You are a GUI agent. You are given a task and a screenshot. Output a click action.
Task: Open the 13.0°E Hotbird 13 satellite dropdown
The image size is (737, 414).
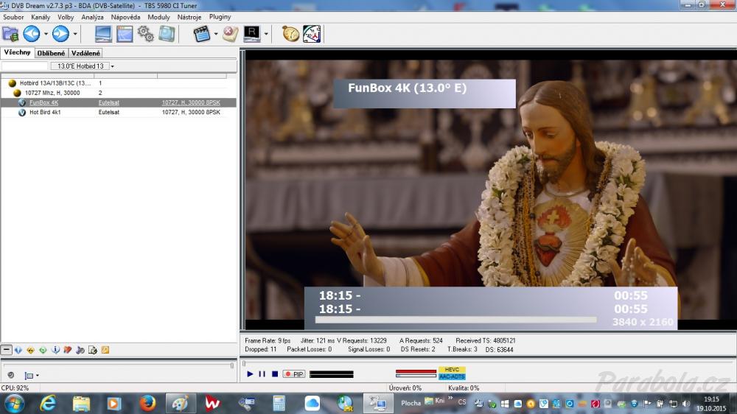pyautogui.click(x=112, y=66)
